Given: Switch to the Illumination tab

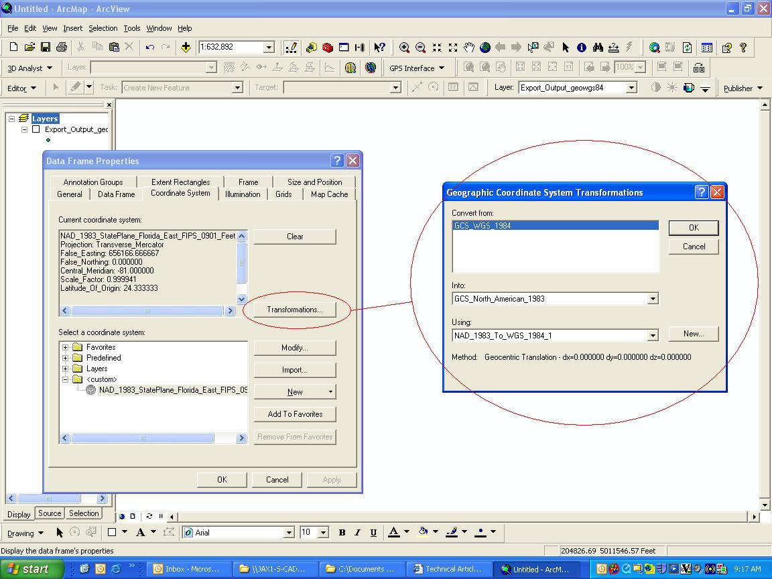Looking at the screenshot, I should tap(243, 194).
